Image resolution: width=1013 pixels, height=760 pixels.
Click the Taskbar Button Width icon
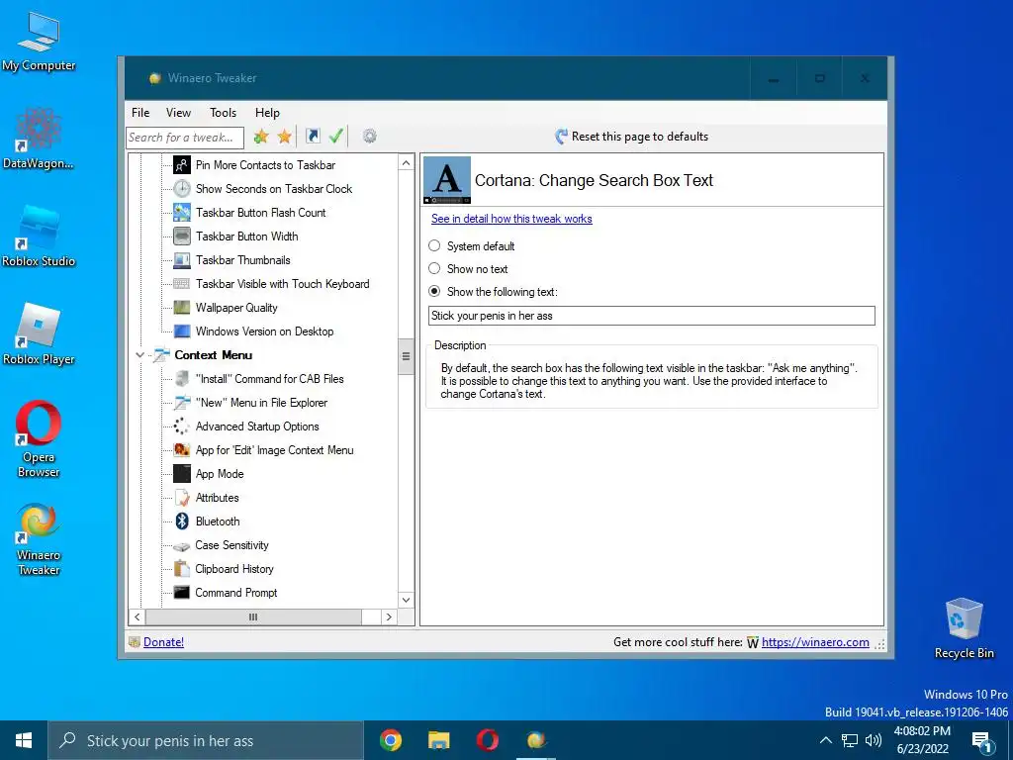coord(182,237)
